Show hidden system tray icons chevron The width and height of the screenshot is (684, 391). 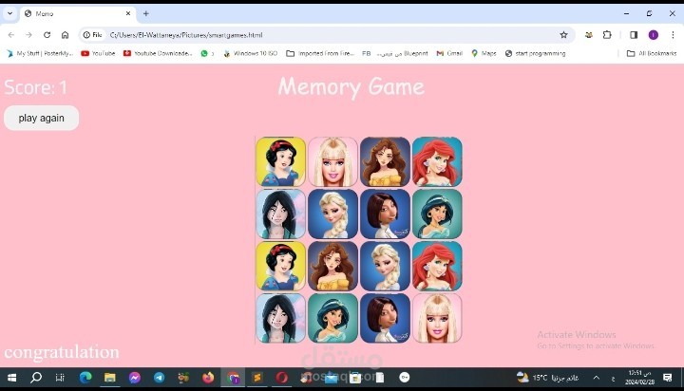click(x=597, y=378)
